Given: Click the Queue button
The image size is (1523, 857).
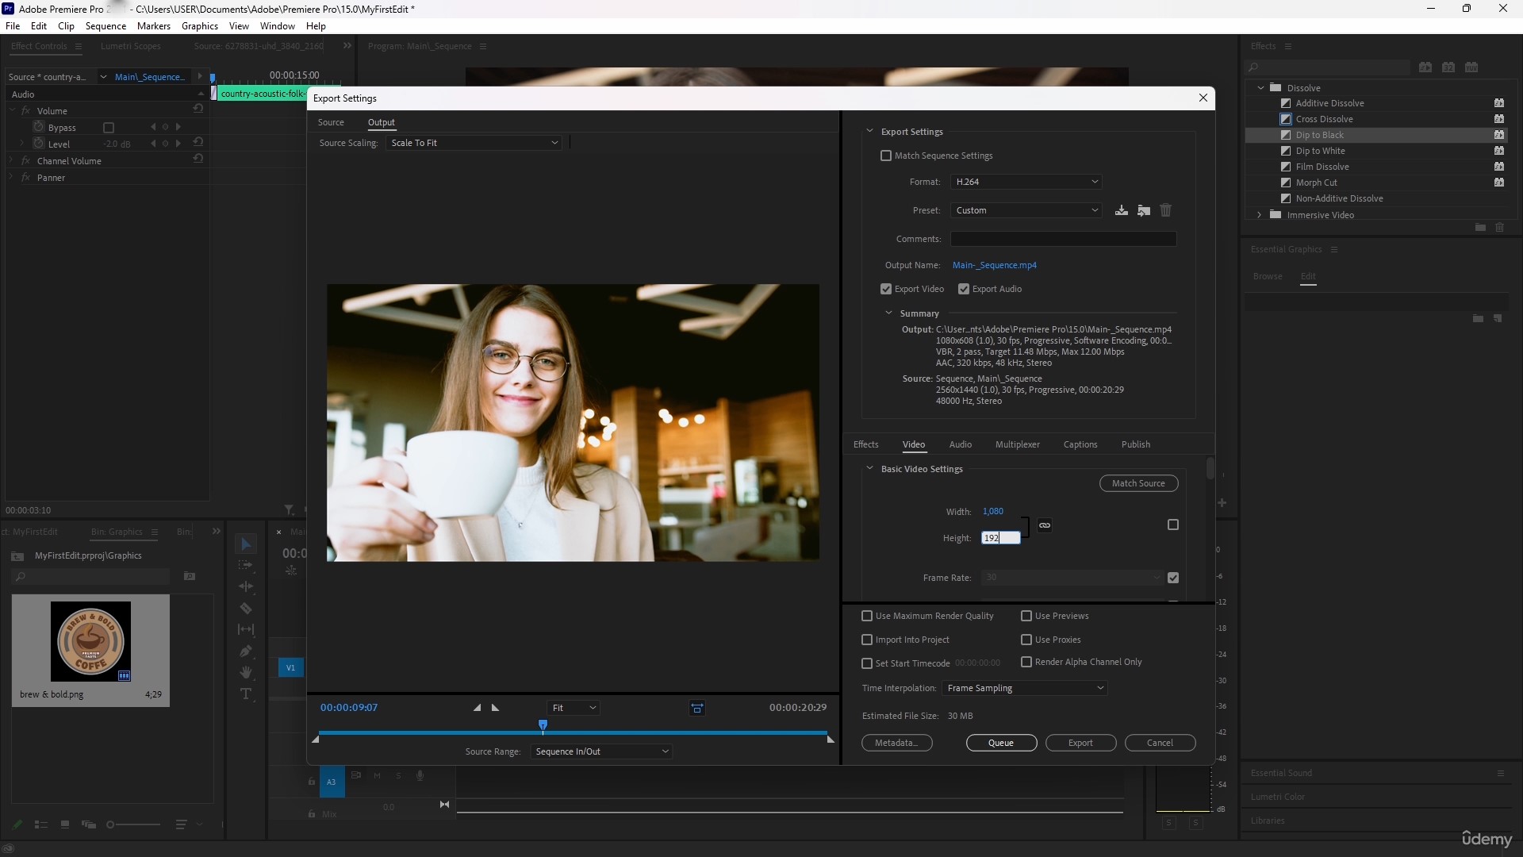Looking at the screenshot, I should (x=1001, y=743).
